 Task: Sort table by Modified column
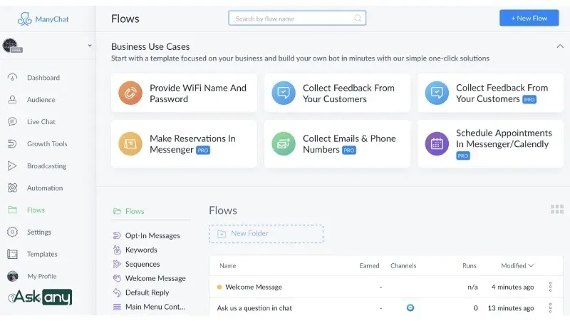click(517, 265)
